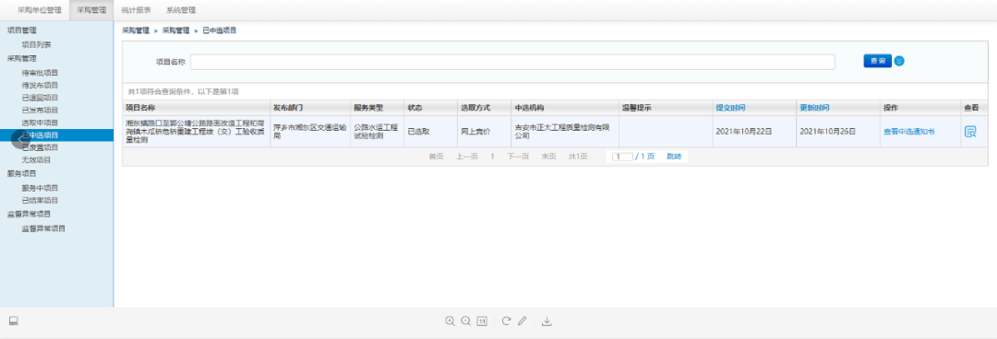Open 项目列表 in the sidebar
The image size is (997, 339).
click(x=36, y=44)
